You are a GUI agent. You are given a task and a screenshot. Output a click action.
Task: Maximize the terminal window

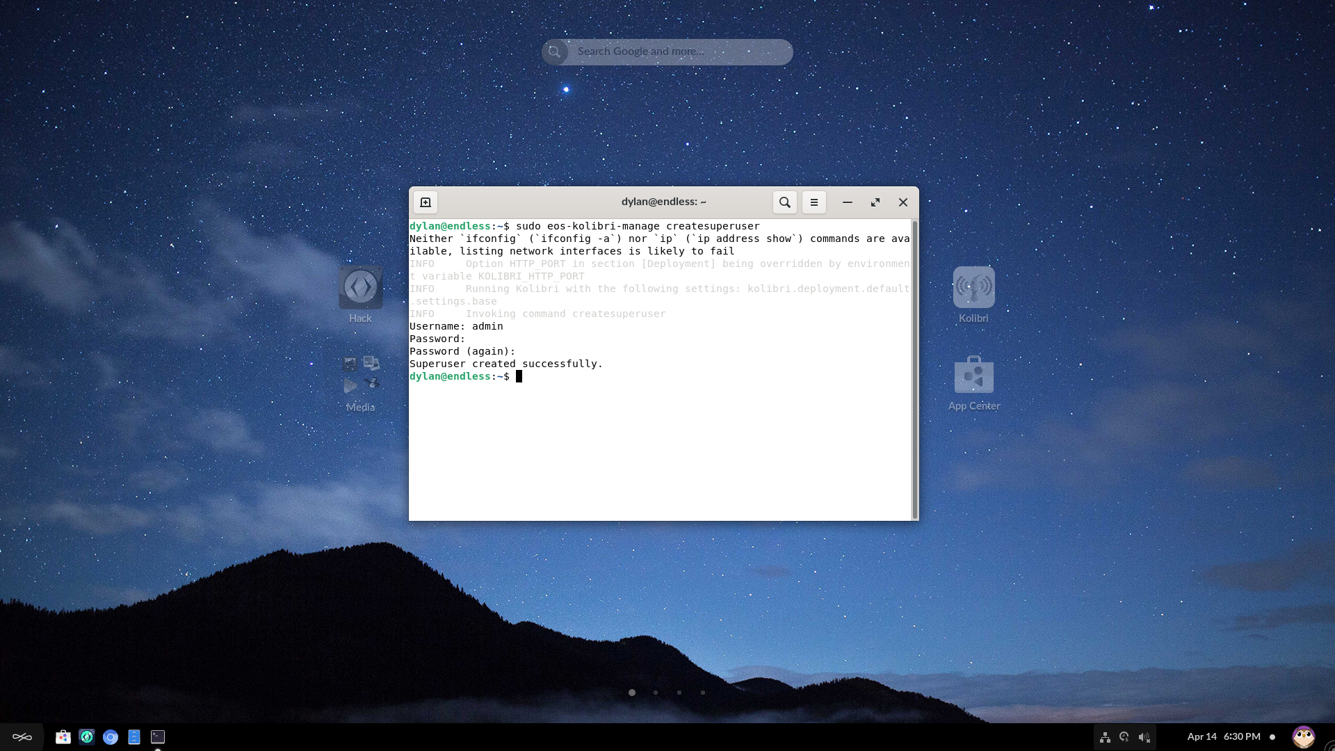875,202
